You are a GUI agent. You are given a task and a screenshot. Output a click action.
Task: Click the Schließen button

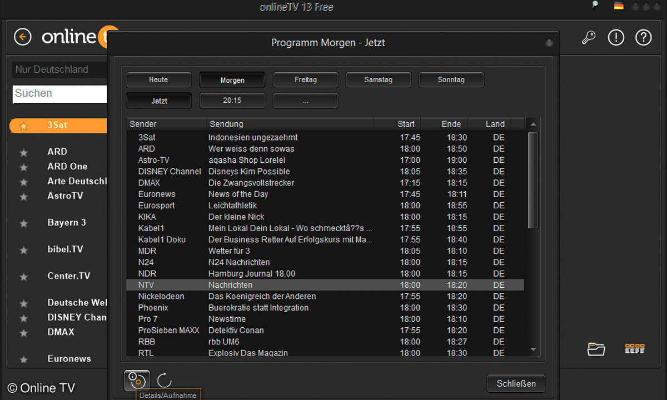516,383
